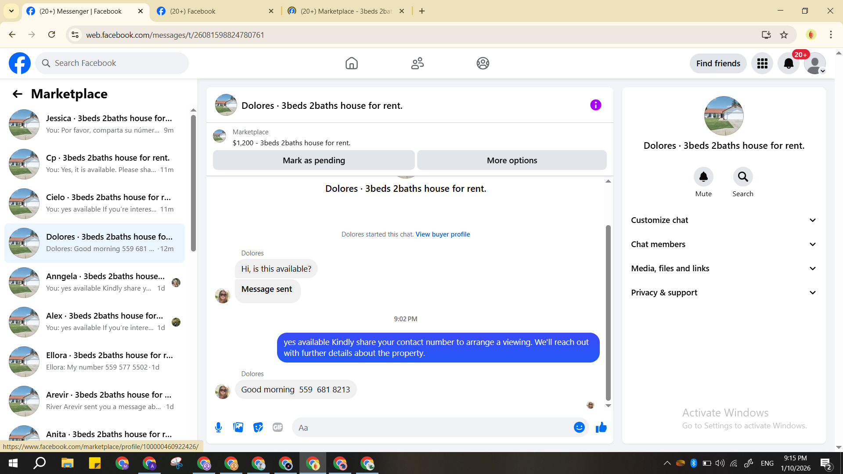Click the voice clip microphone icon

coord(218,427)
